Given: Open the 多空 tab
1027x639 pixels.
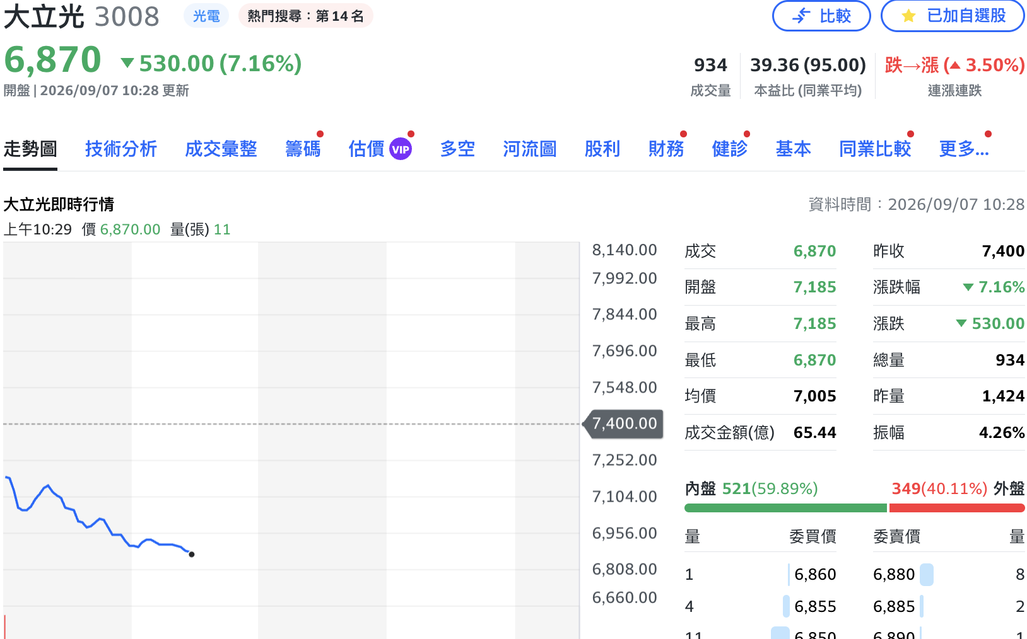Looking at the screenshot, I should (x=457, y=149).
